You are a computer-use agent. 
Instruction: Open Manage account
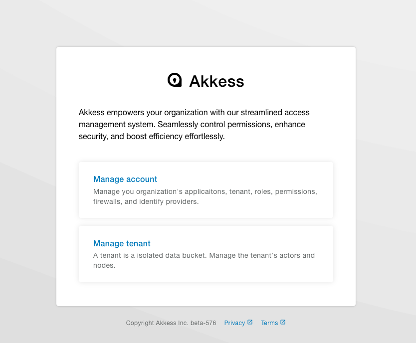coord(125,179)
